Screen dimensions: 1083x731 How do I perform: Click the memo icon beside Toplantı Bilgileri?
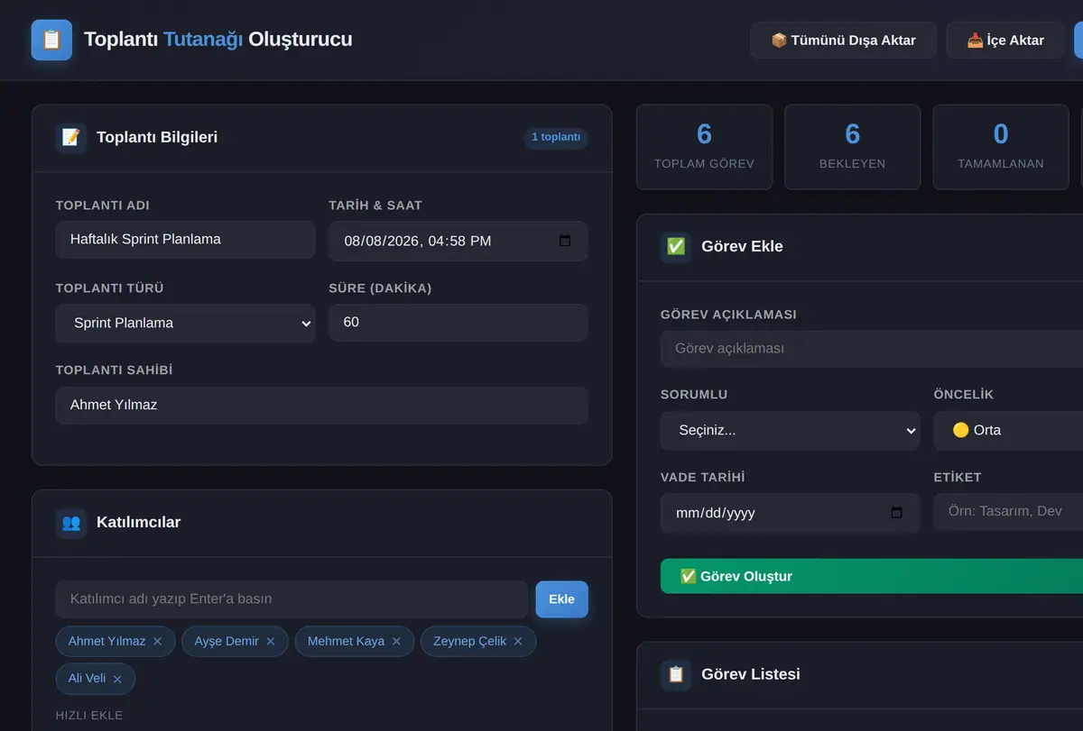[x=71, y=138]
